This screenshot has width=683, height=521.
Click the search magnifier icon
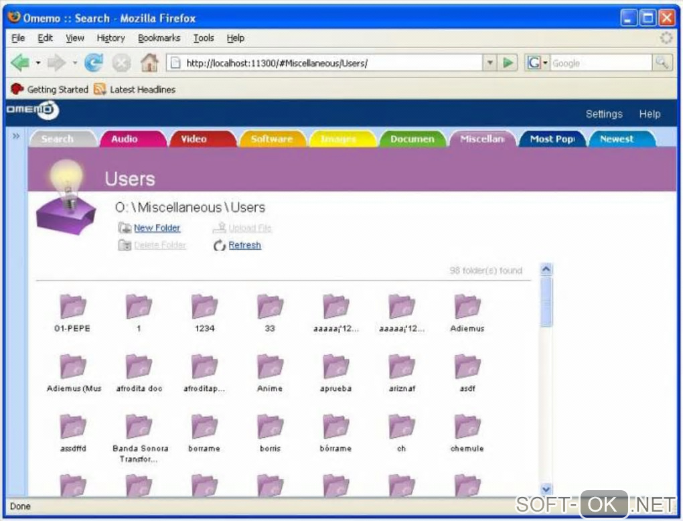[662, 63]
